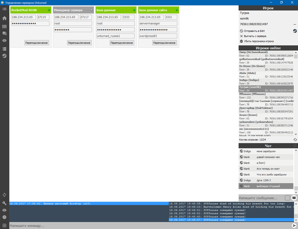The height and width of the screenshot is (229, 298).
Task: Open the server racks sidebar icon
Action: 4,49
